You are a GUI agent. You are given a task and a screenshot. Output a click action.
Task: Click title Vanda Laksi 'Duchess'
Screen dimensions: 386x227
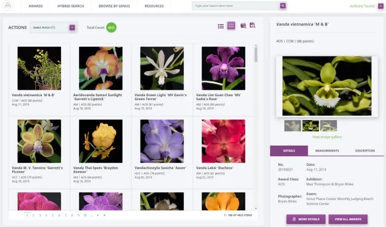(x=215, y=168)
